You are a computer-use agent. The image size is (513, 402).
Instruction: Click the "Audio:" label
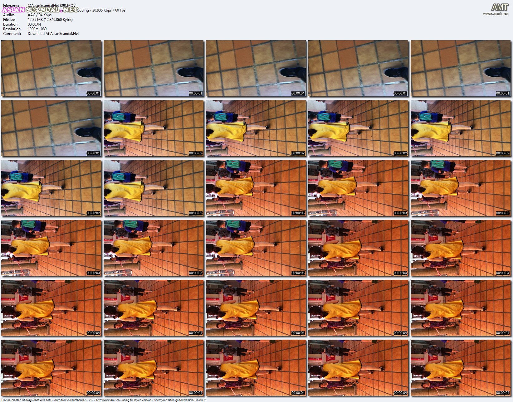(8, 15)
